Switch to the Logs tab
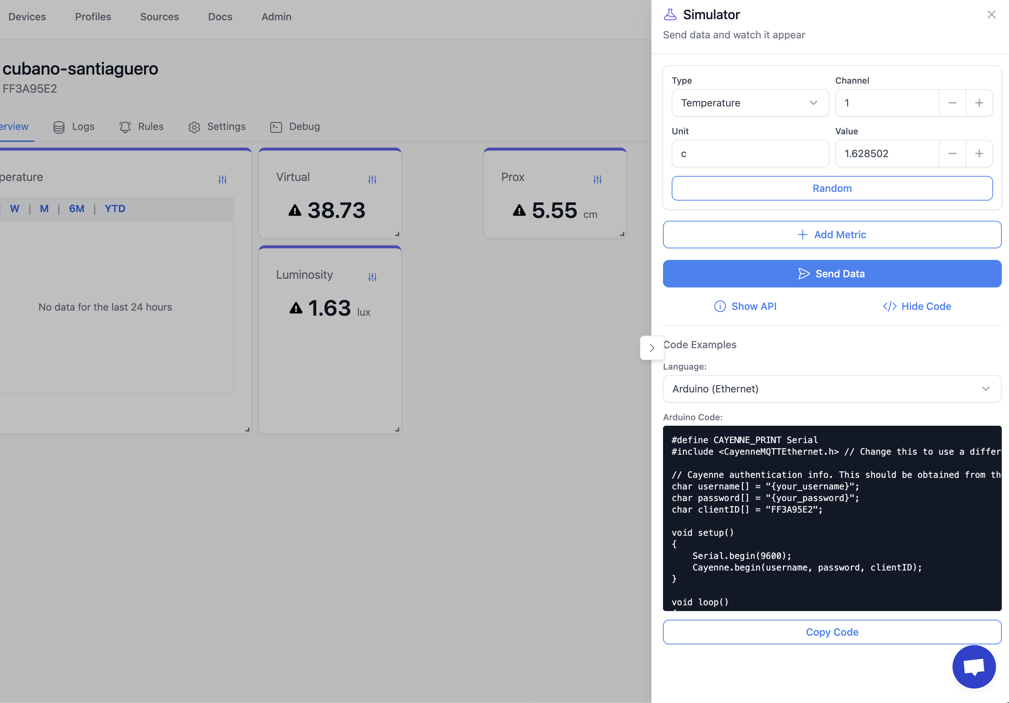The height and width of the screenshot is (703, 1009). coord(74,127)
